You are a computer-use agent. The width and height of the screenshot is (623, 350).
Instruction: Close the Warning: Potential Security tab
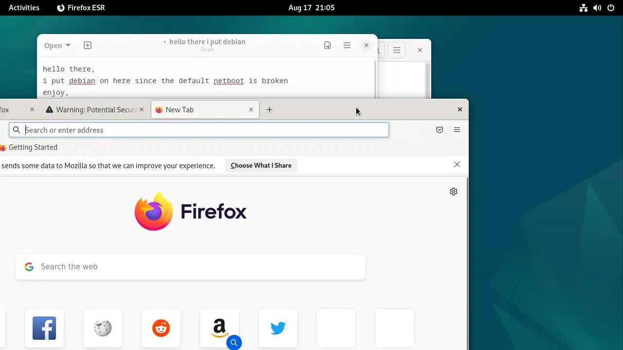point(142,110)
